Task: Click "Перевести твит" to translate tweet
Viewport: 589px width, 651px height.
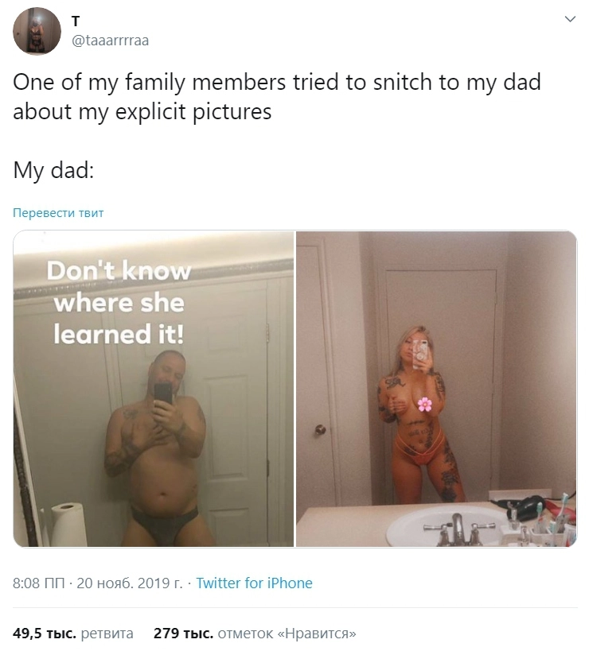Action: point(58,213)
